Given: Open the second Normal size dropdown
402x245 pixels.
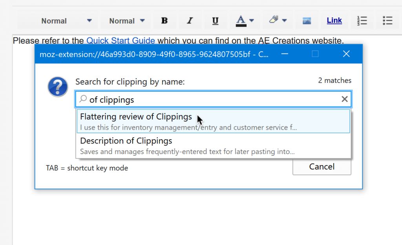Looking at the screenshot, I should coord(127,21).
